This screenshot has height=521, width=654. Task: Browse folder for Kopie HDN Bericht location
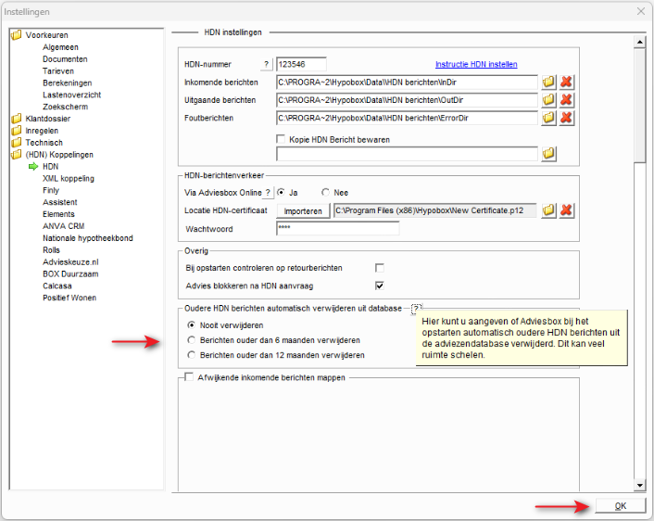pyautogui.click(x=549, y=154)
